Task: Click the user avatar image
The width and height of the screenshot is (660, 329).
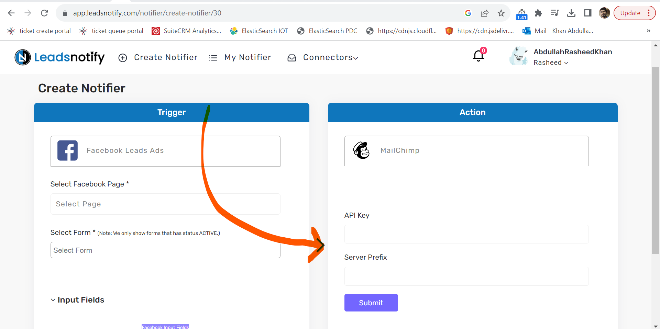Action: click(x=518, y=56)
